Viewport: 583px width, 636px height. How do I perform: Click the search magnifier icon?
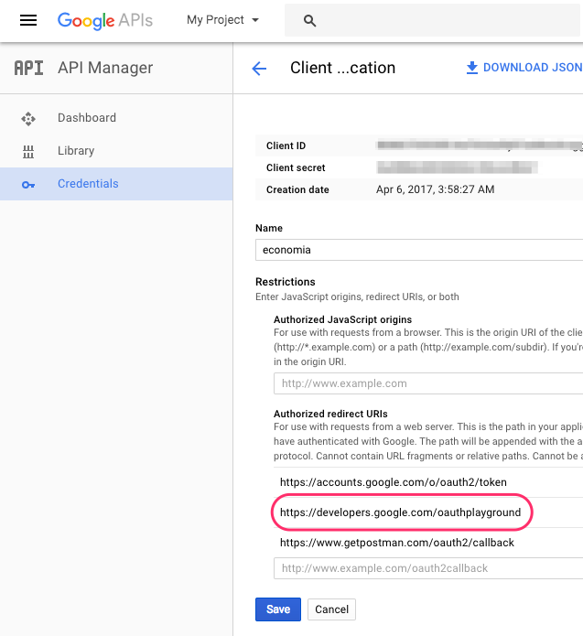[x=309, y=21]
